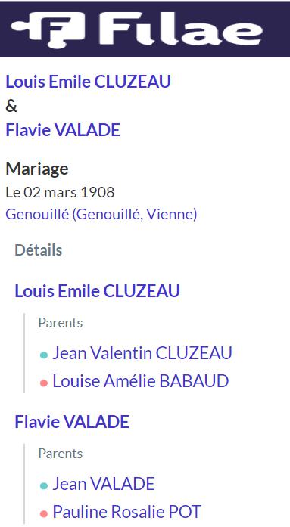Click Parents label under Flavie VALADE

click(61, 454)
